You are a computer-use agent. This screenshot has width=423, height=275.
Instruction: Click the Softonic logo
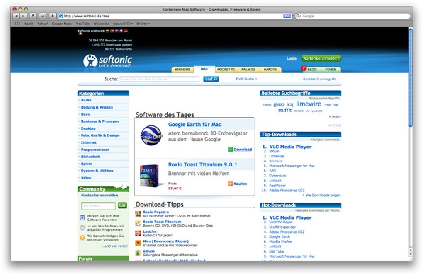coord(107,61)
